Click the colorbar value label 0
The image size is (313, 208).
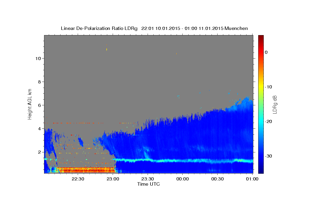(x=266, y=52)
